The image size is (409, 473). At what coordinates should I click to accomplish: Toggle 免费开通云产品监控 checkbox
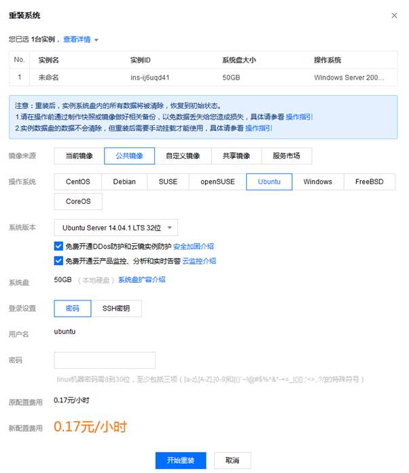point(58,260)
